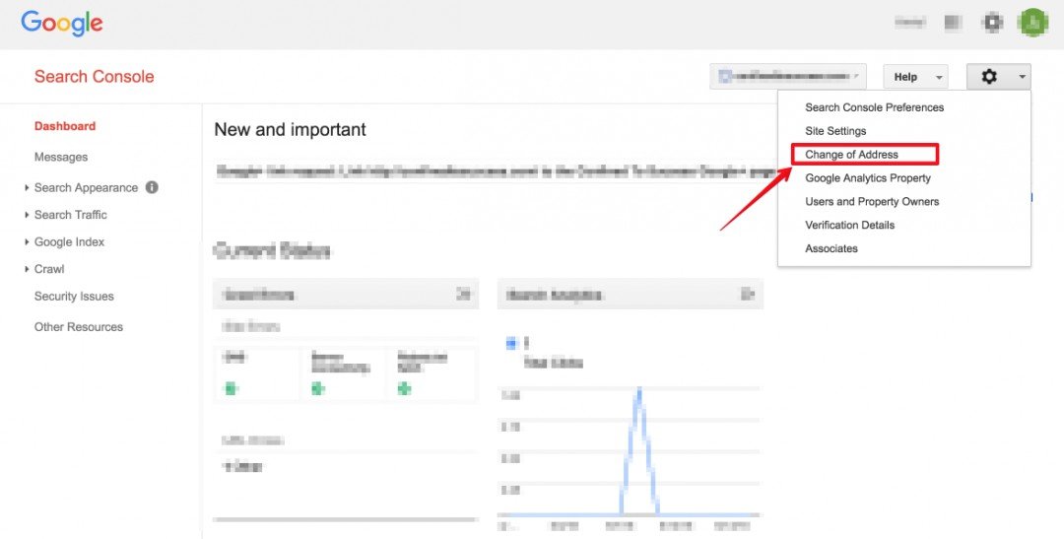Open Messages in the sidebar

point(61,157)
